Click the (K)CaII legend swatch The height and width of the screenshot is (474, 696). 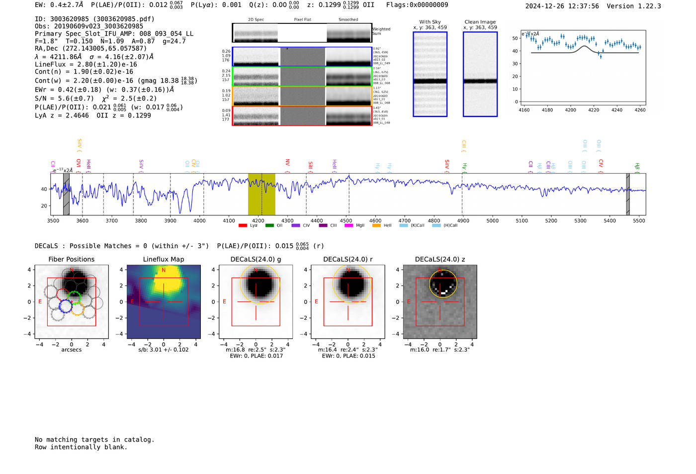click(x=404, y=226)
